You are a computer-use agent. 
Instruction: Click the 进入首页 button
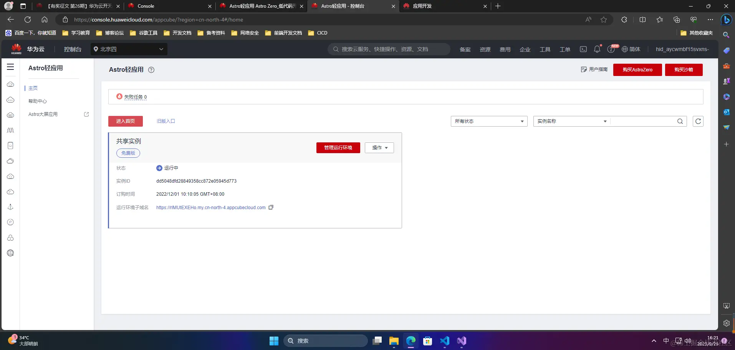pos(126,121)
